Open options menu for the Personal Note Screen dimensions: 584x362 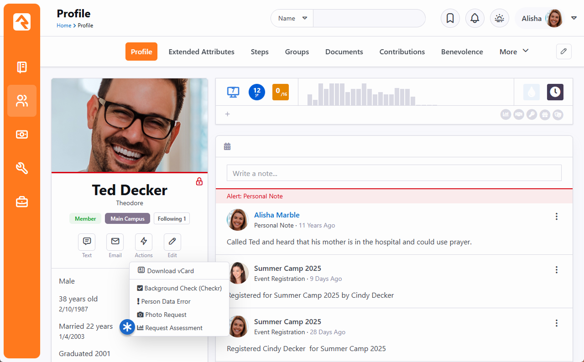point(556,217)
